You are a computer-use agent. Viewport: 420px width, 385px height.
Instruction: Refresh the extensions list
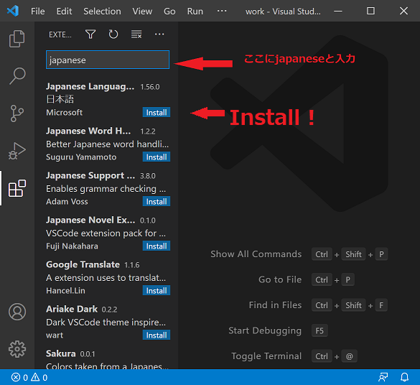point(113,34)
